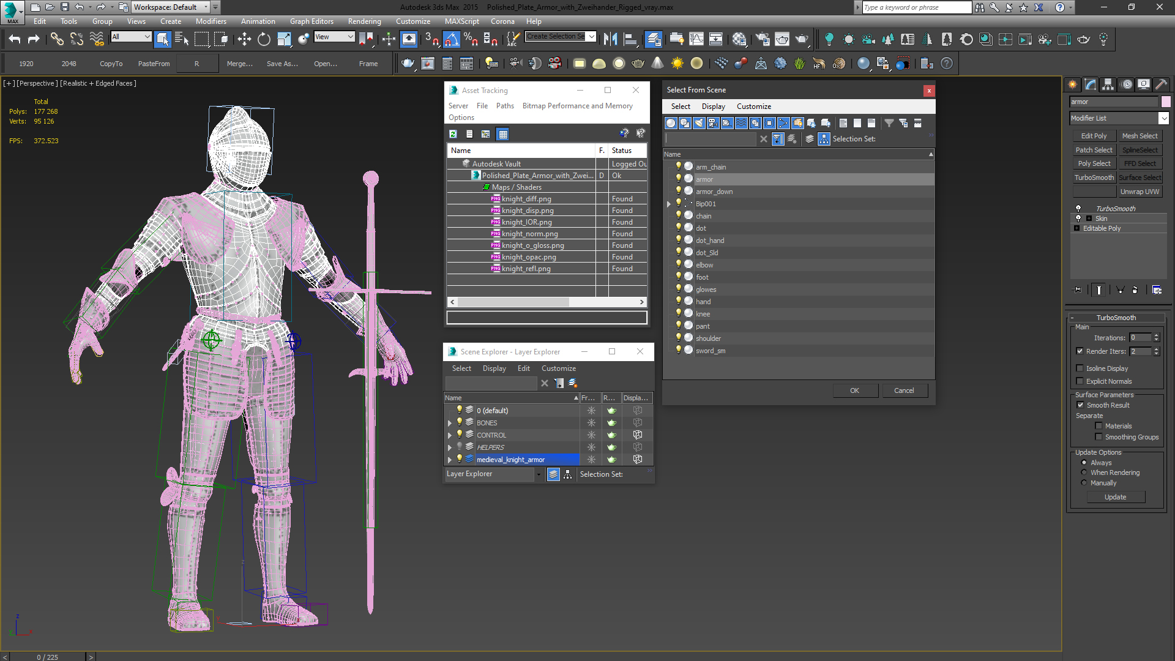Click the Mirror tool icon
Viewport: 1175px width, 661px height.
click(x=610, y=39)
